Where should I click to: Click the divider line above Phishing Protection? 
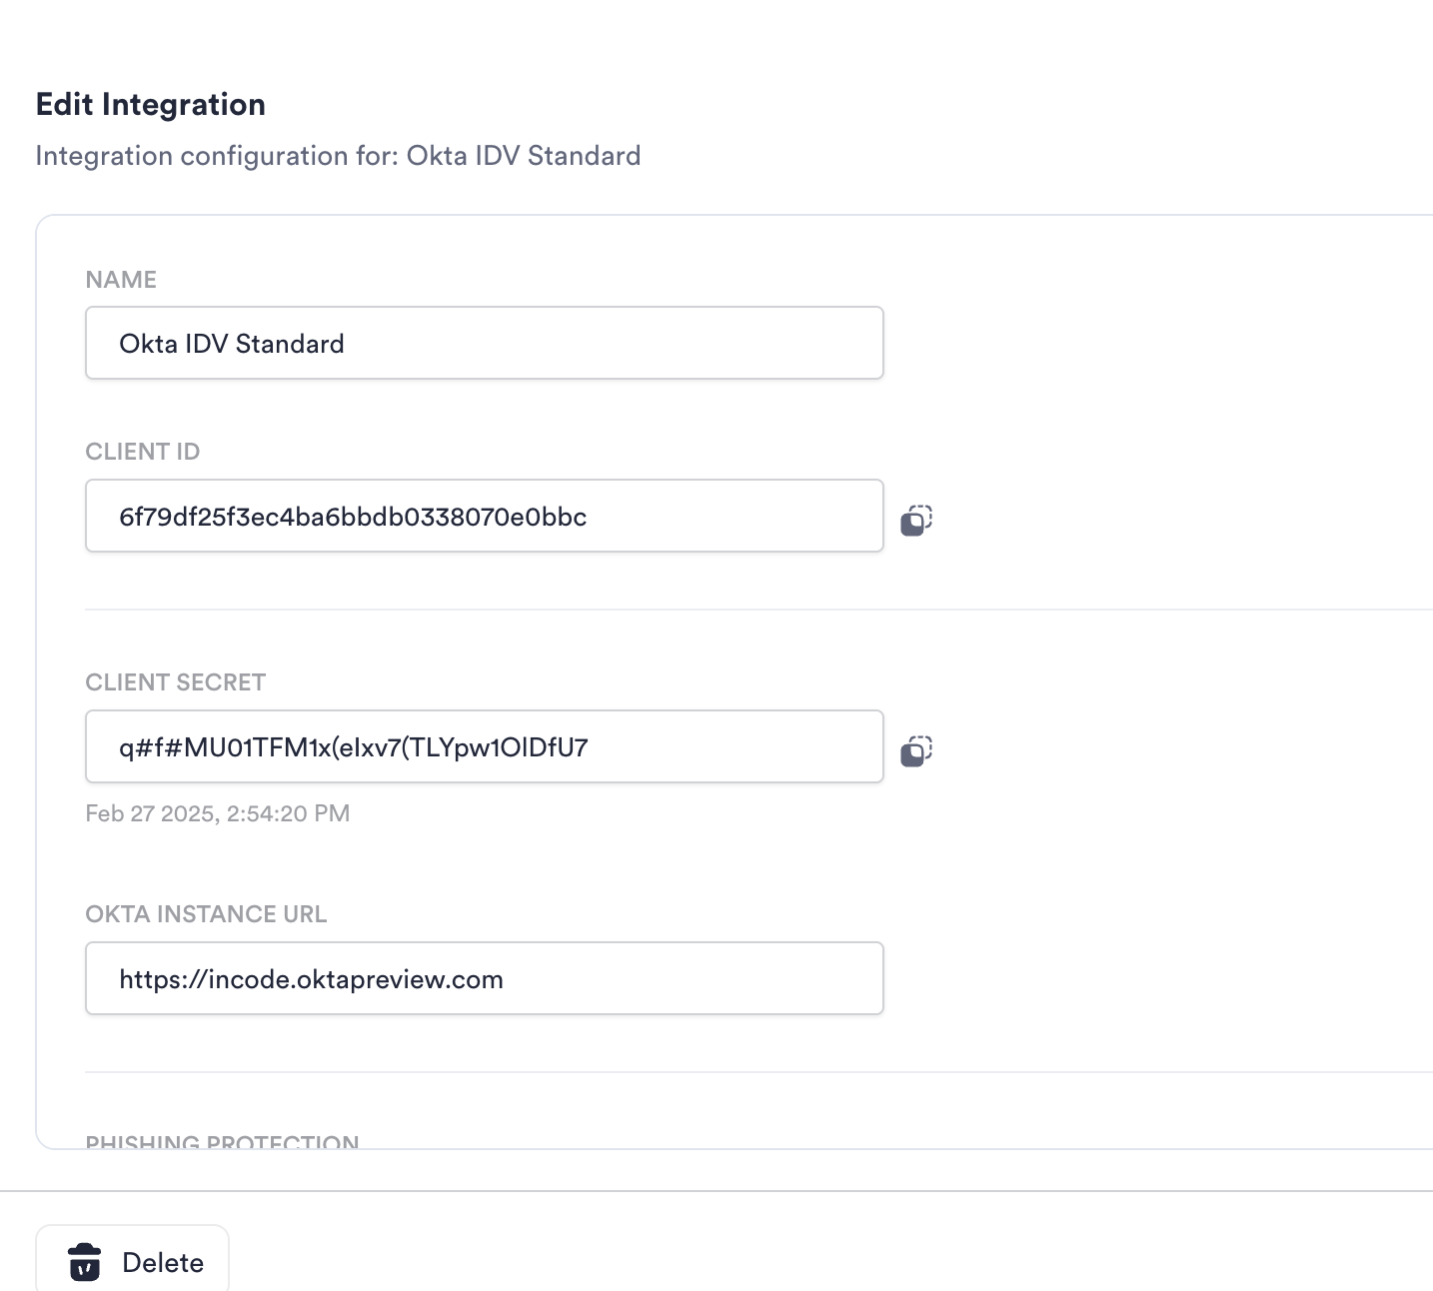[758, 1072]
